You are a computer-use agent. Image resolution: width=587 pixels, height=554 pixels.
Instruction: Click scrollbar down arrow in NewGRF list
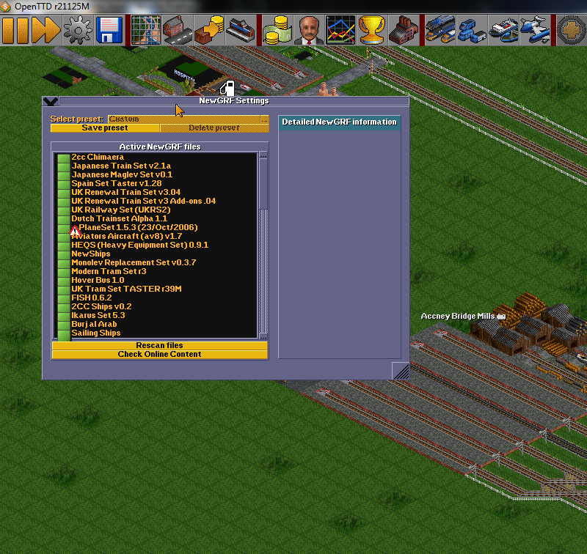[263, 336]
